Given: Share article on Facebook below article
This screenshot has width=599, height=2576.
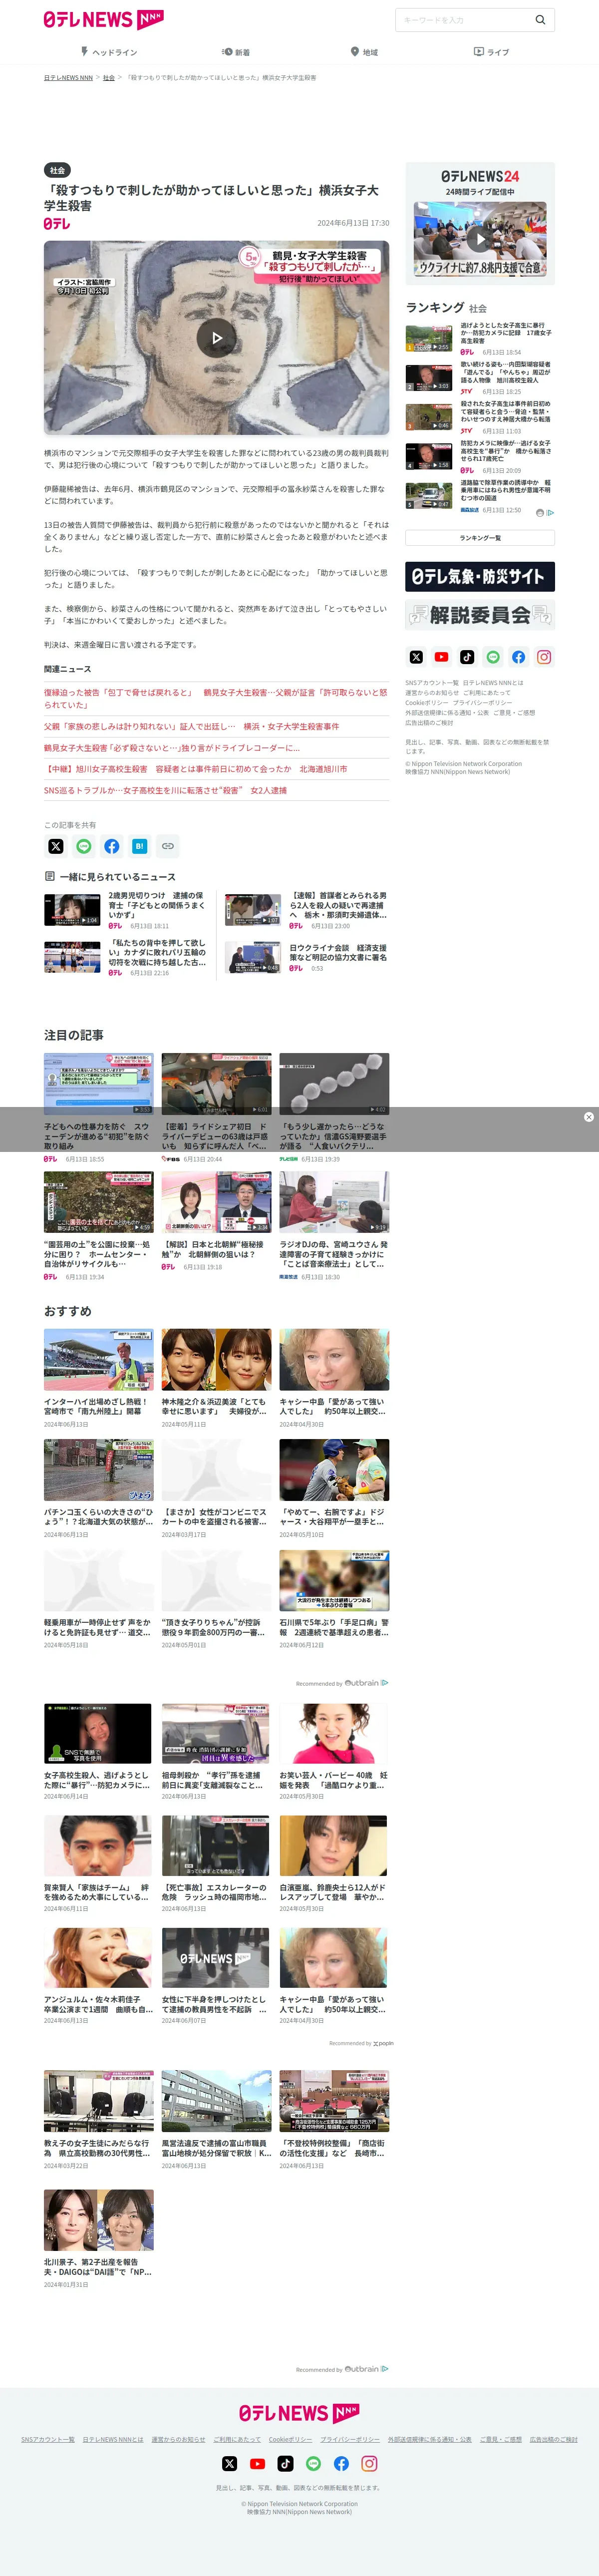Looking at the screenshot, I should tap(112, 846).
